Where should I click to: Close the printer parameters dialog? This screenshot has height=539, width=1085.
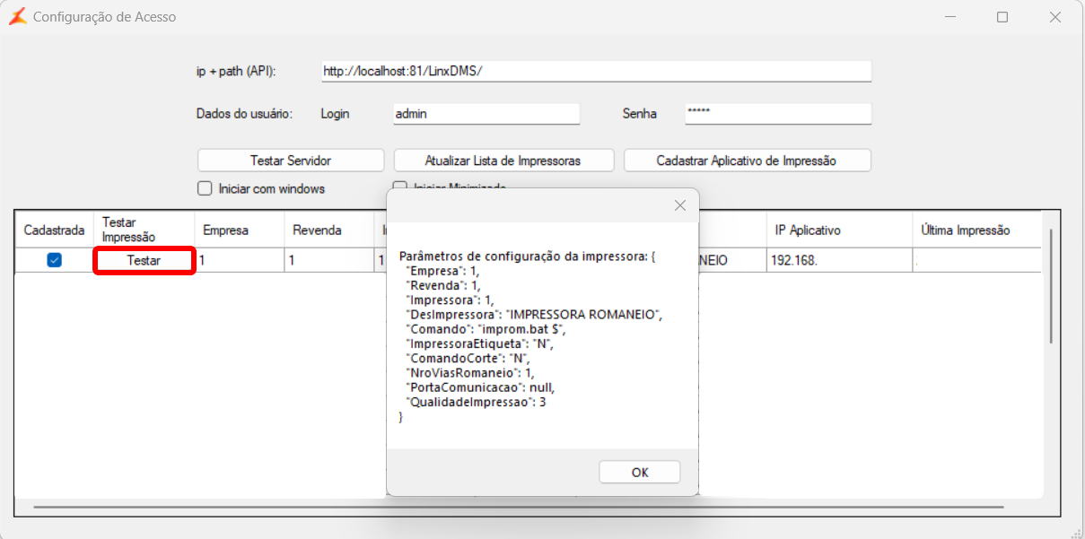pyautogui.click(x=679, y=205)
